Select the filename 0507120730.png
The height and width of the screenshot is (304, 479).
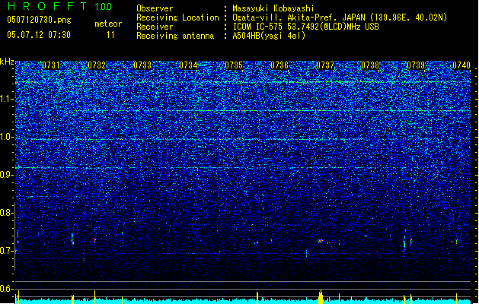coord(39,20)
